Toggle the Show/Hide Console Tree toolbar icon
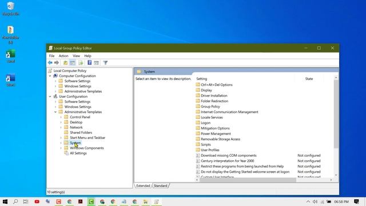This screenshot has width=366, height=206. pos(73,62)
